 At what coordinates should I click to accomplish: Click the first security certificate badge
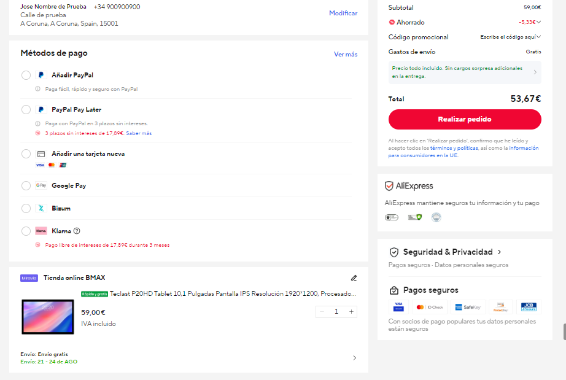point(391,217)
